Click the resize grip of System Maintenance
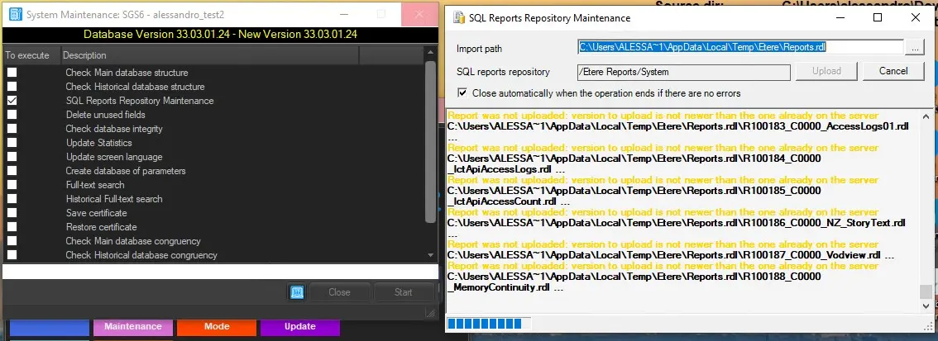This screenshot has width=938, height=341. tap(430, 312)
